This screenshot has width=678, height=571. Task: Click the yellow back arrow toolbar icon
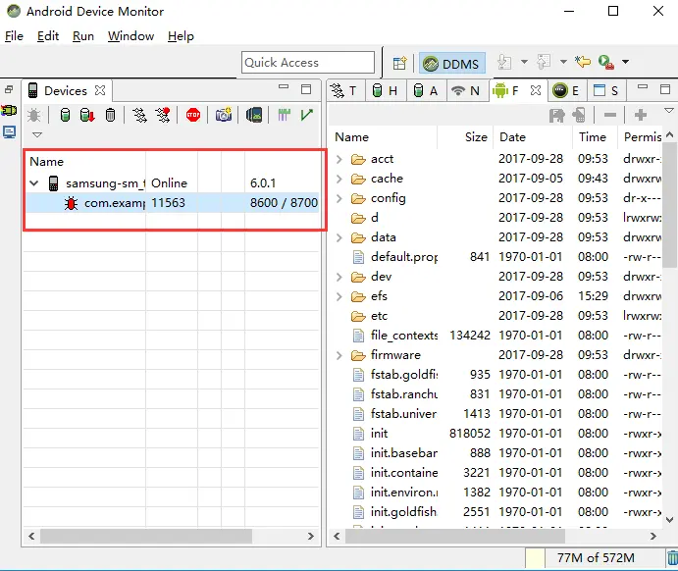pyautogui.click(x=583, y=62)
